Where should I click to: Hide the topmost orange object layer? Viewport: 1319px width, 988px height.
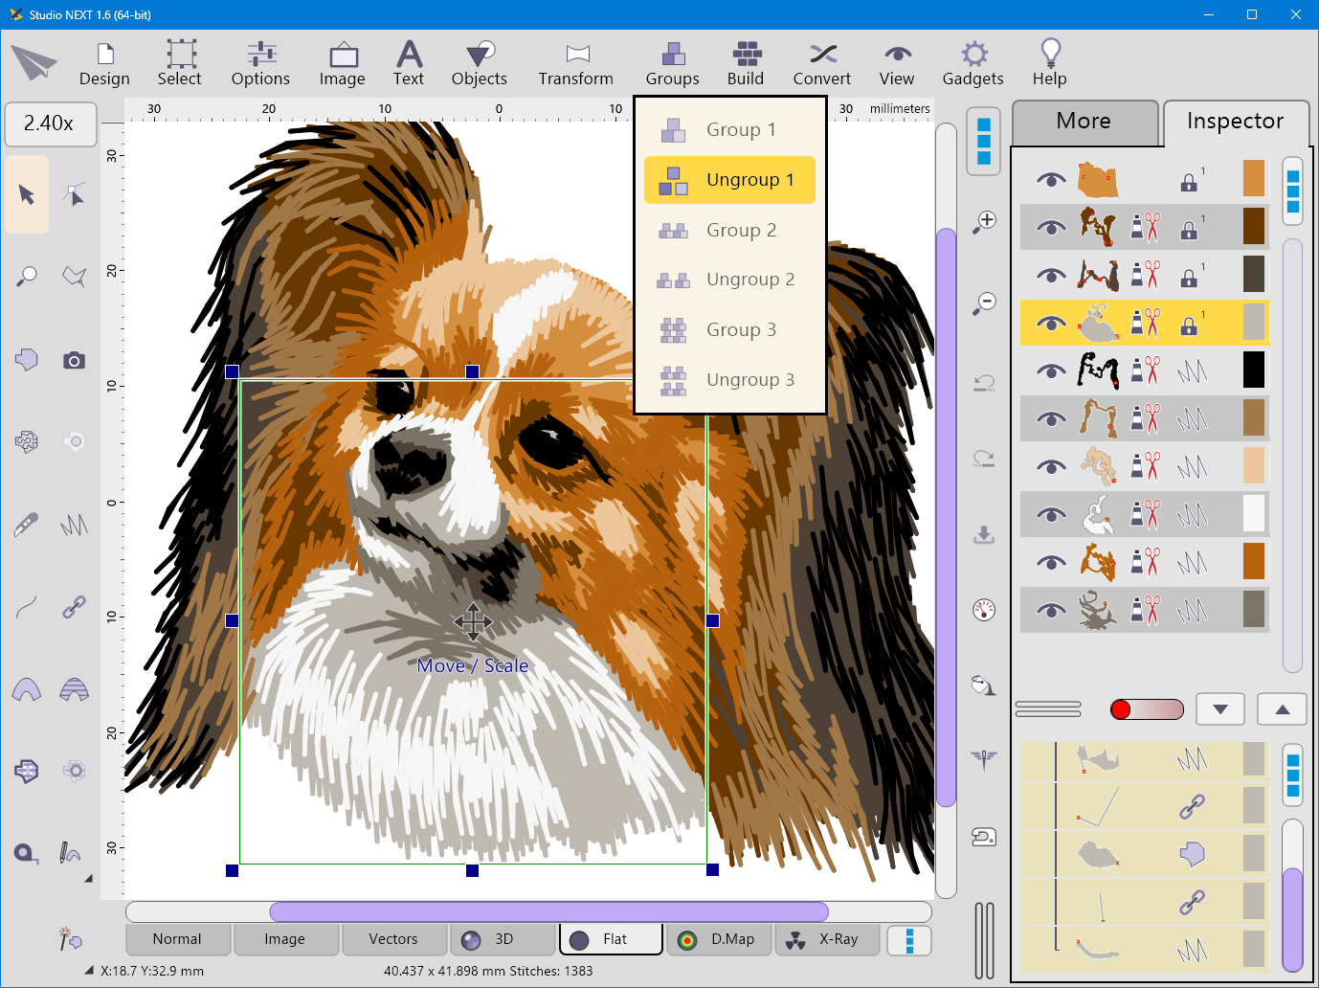1050,179
